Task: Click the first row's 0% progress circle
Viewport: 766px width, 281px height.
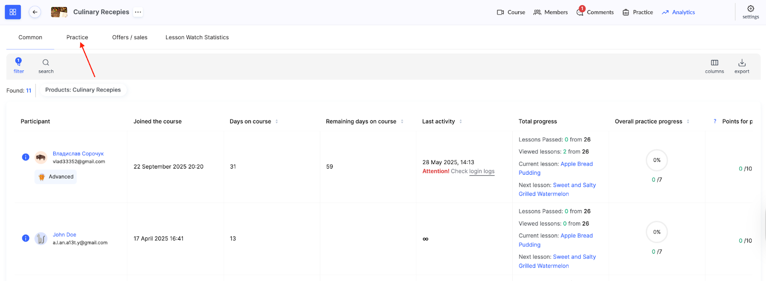Action: coord(657,160)
